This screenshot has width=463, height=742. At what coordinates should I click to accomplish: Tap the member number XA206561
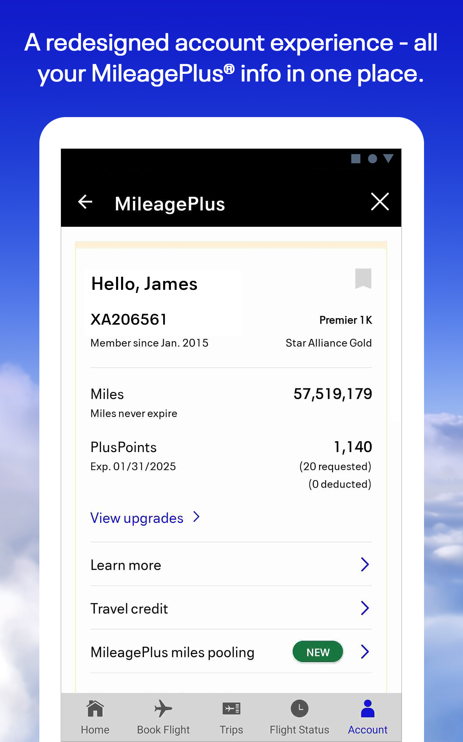[128, 319]
